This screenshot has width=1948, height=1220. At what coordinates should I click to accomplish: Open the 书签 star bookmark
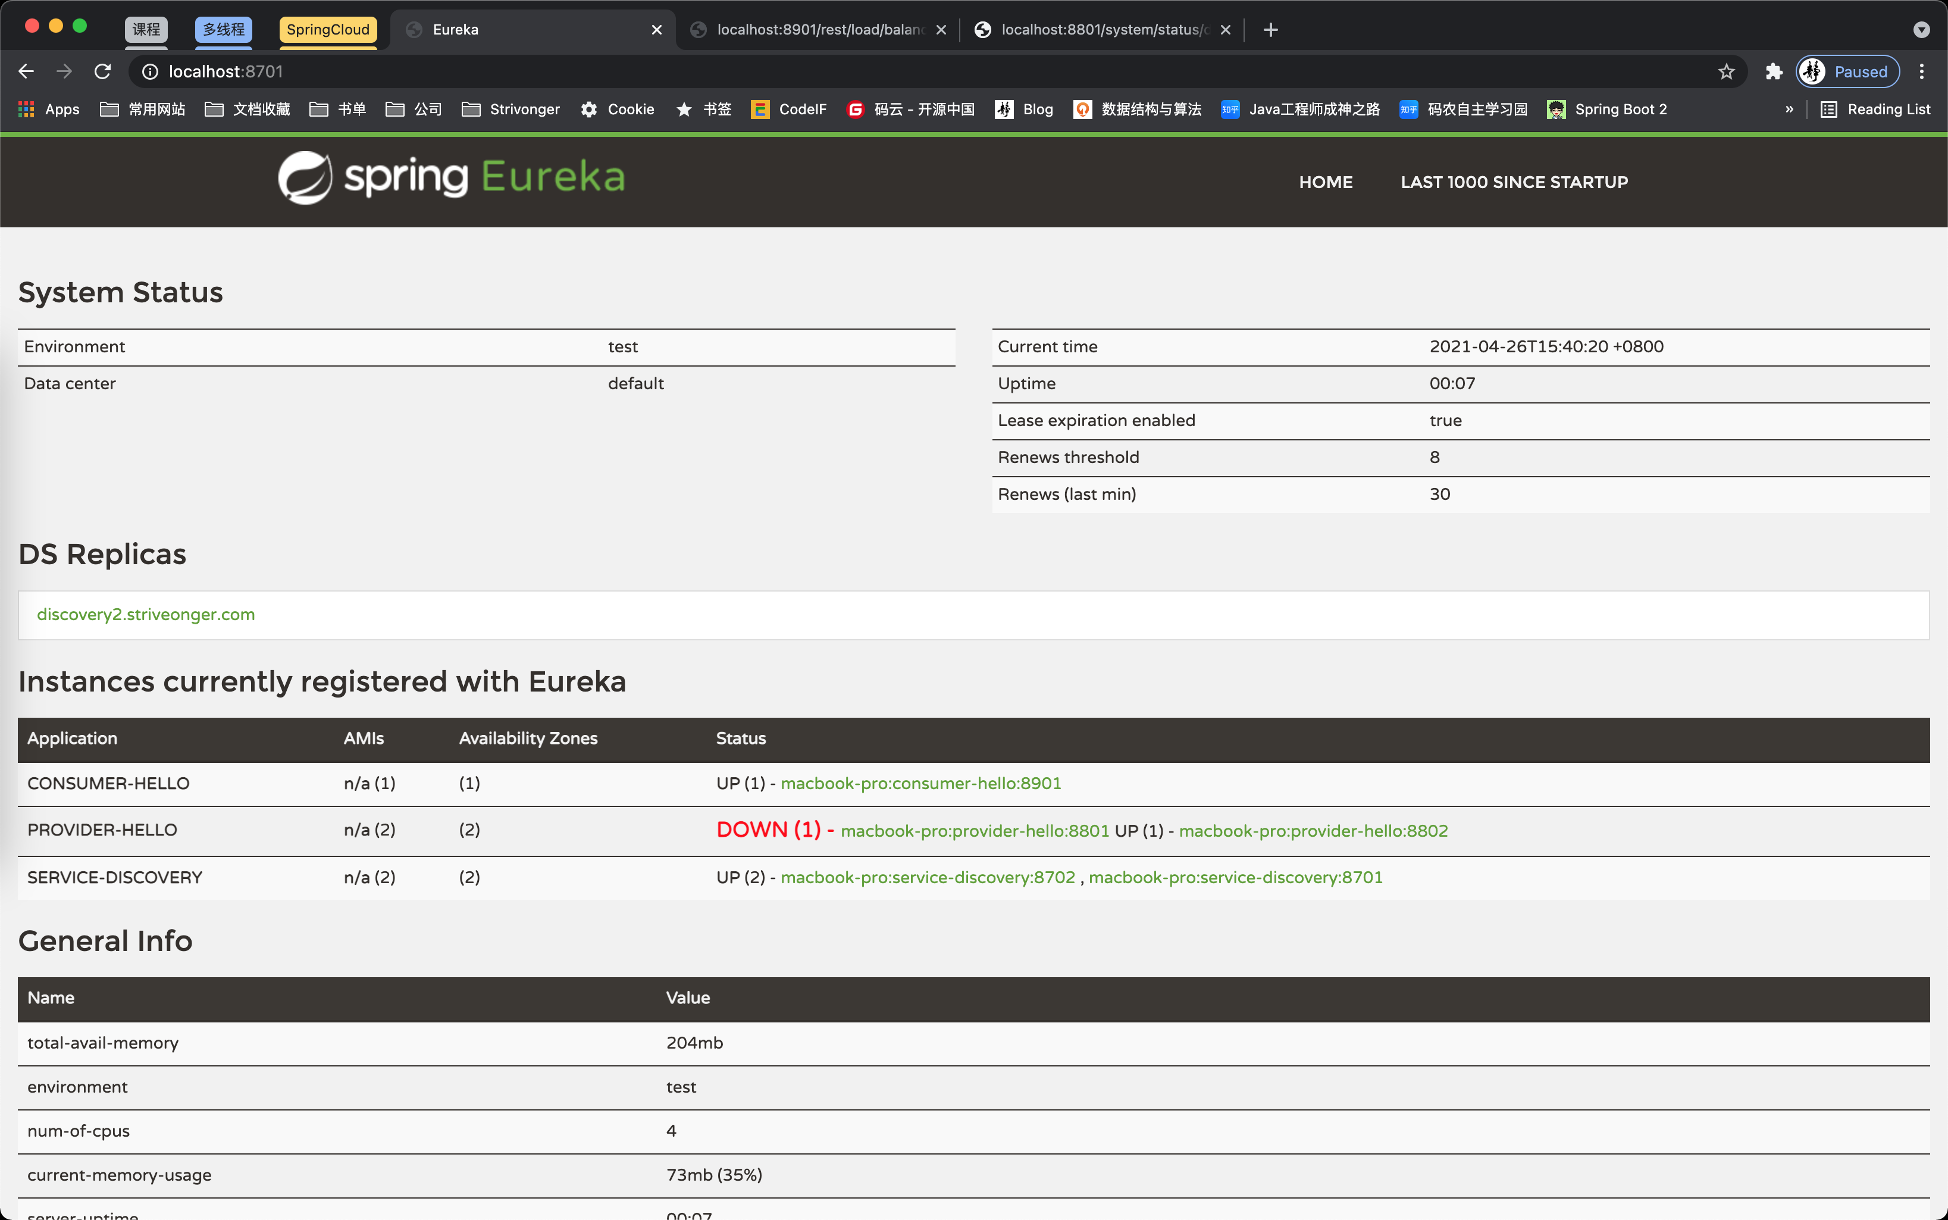(703, 109)
